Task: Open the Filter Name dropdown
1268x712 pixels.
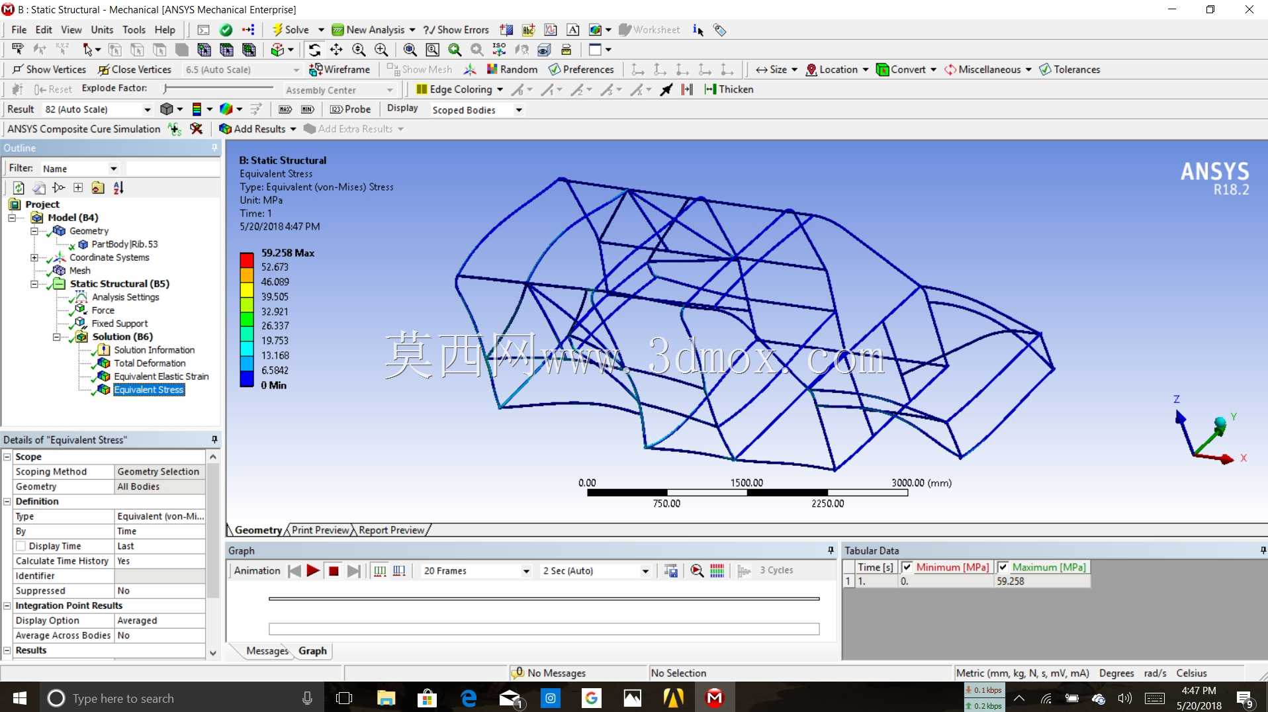Action: point(113,169)
